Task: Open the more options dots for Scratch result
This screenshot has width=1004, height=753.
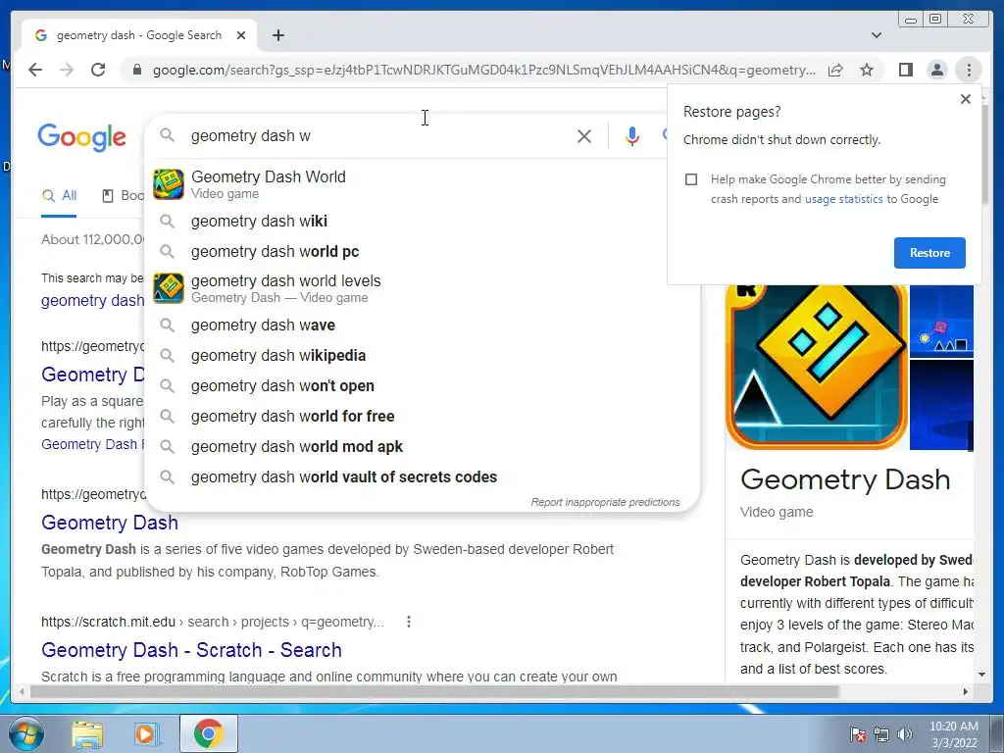Action: coord(409,622)
